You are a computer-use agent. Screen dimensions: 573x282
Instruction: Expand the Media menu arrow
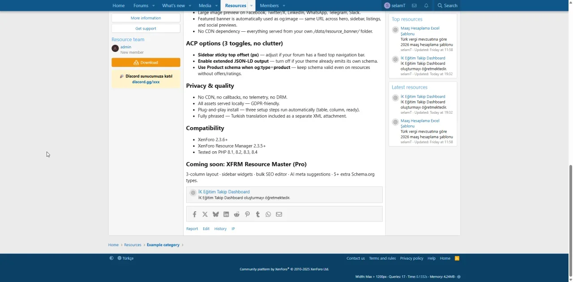coord(216,5)
